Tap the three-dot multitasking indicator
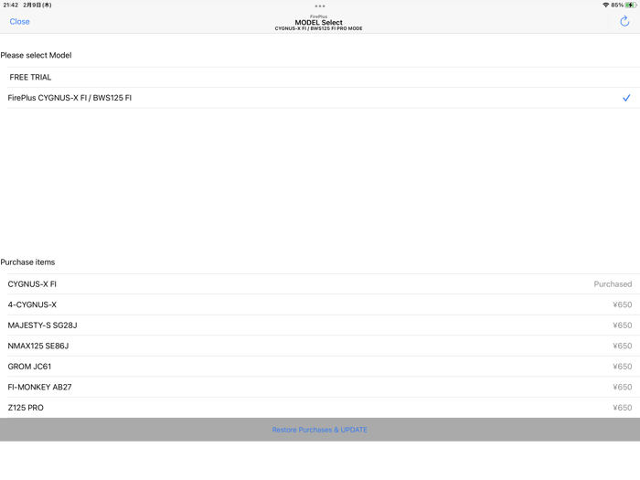 coord(320,6)
